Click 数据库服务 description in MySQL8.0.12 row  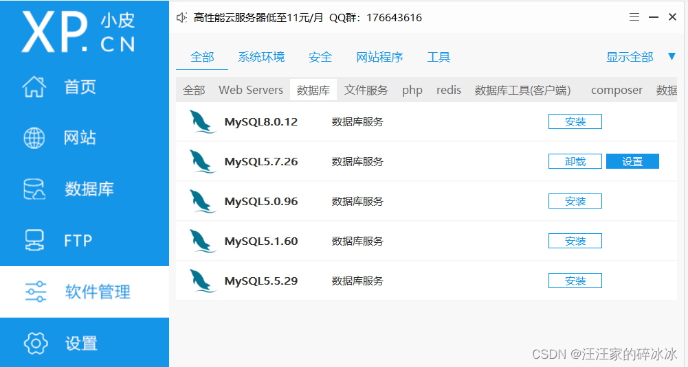357,121
